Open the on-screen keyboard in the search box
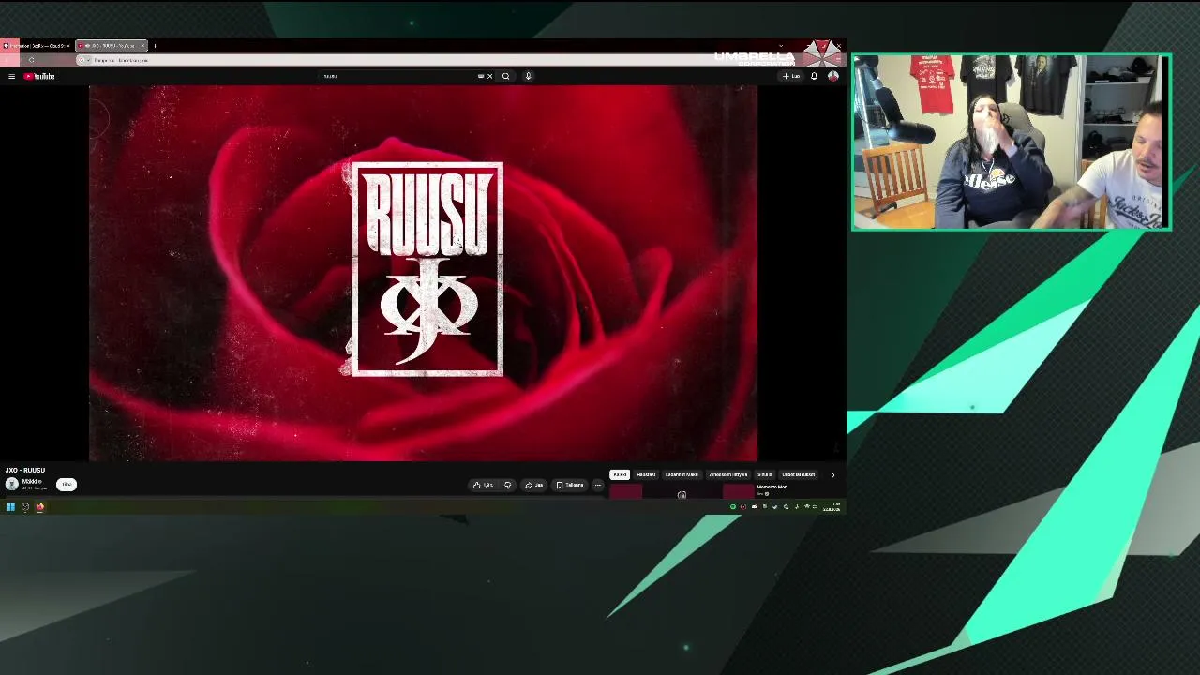This screenshot has height=675, width=1200. [x=481, y=76]
